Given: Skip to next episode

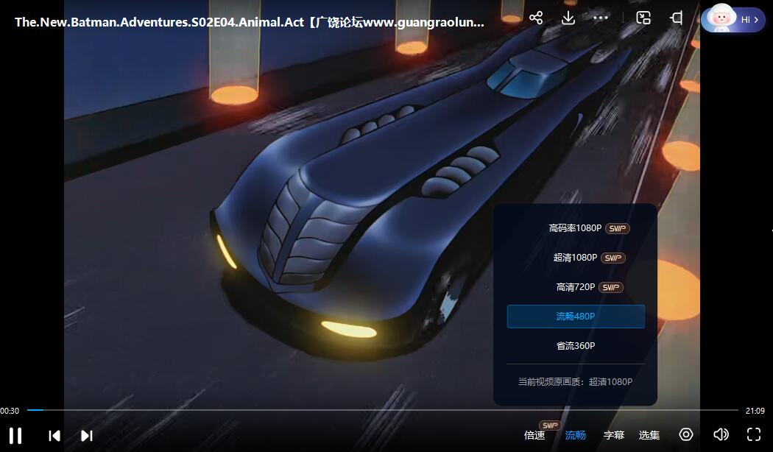Looking at the screenshot, I should tap(86, 435).
